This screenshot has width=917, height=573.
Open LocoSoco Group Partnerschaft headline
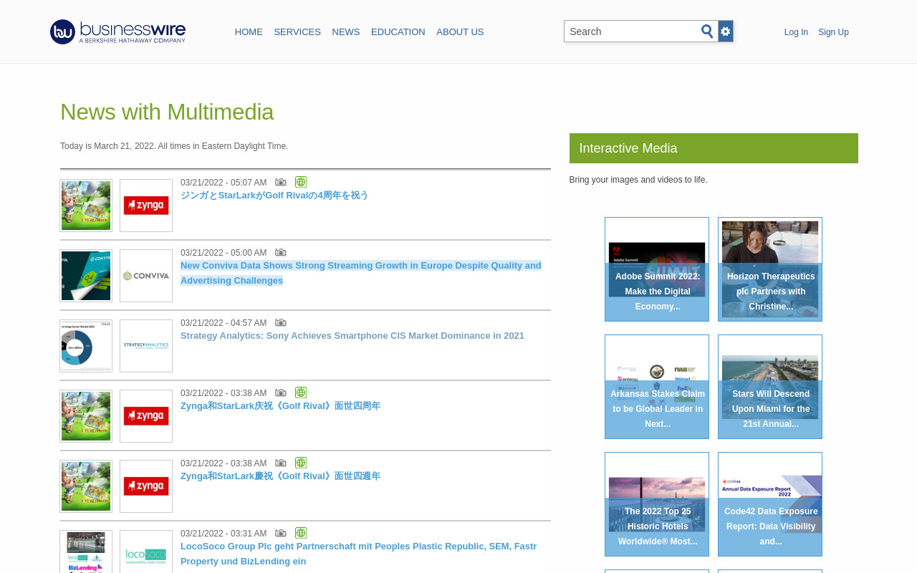[x=358, y=554]
